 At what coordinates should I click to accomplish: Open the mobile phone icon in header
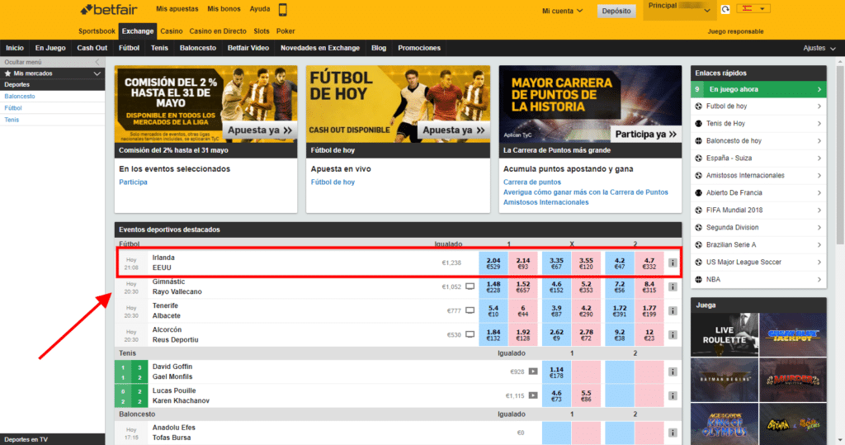pyautogui.click(x=282, y=9)
